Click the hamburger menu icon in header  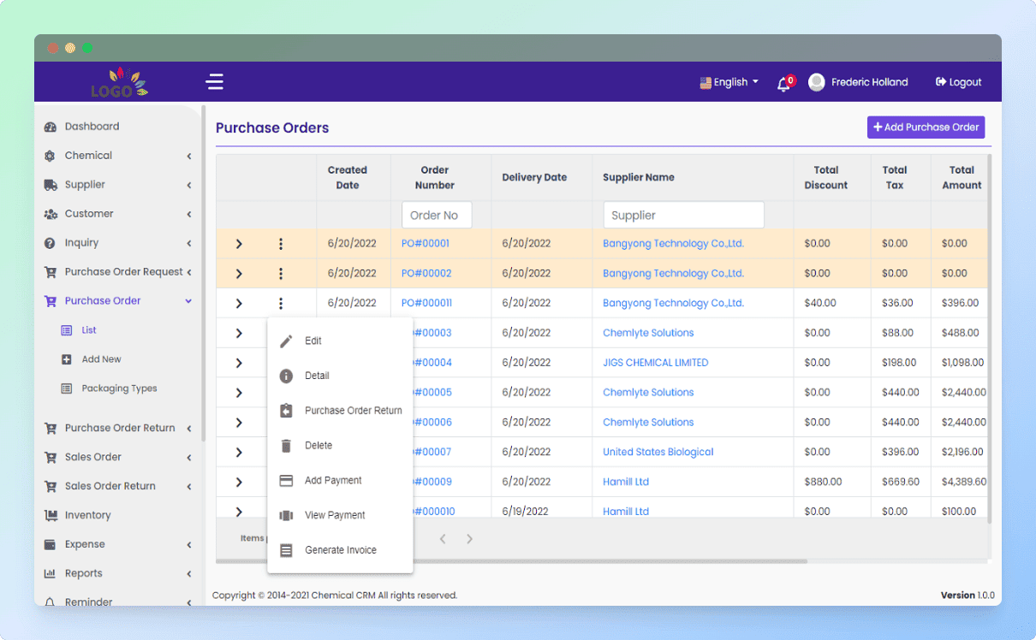coord(215,82)
